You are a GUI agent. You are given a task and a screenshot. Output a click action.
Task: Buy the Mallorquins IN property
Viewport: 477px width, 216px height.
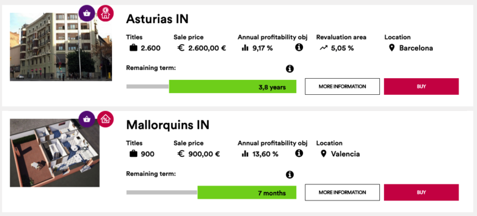(422, 192)
